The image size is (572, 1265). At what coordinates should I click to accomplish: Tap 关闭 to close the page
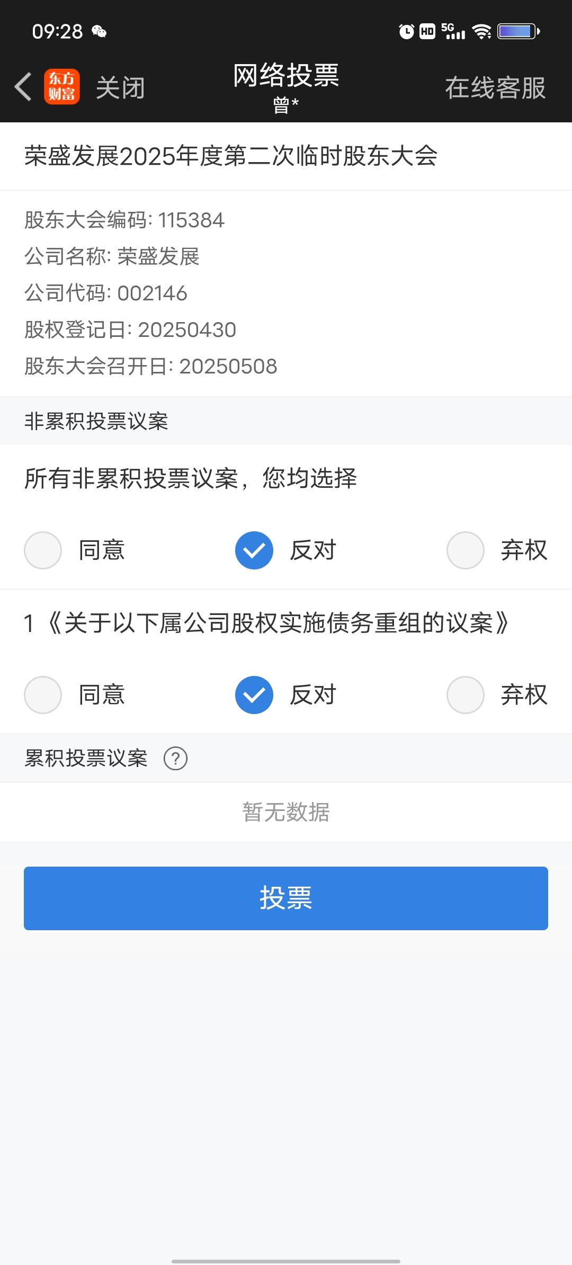point(120,88)
